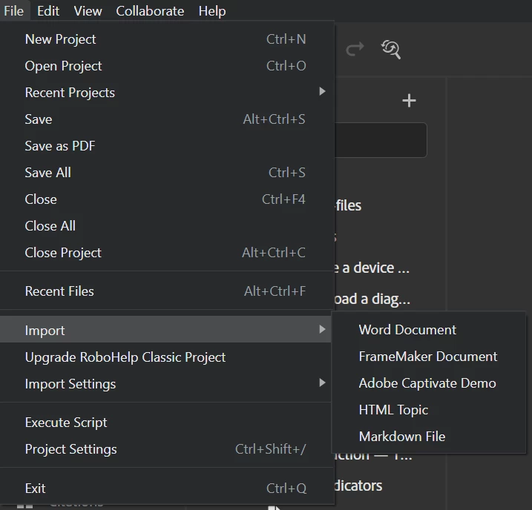Viewport: 532px width, 510px height.
Task: Click the Redo arrow icon in toolbar
Action: click(x=355, y=49)
